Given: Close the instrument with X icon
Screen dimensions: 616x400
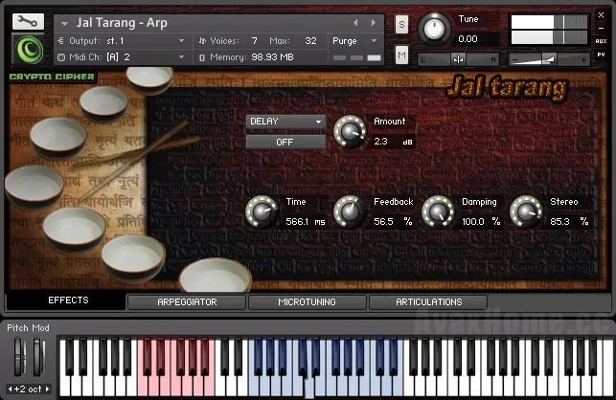Looking at the screenshot, I should [601, 15].
